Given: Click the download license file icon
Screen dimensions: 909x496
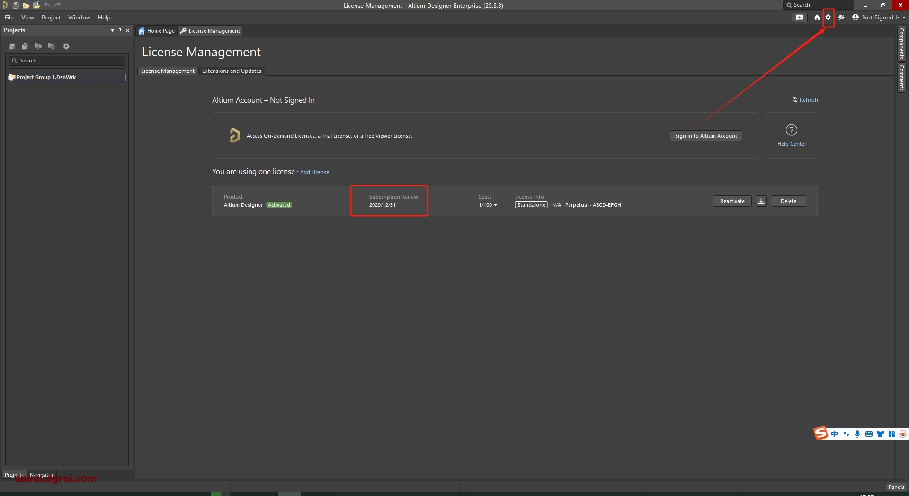Looking at the screenshot, I should point(761,201).
